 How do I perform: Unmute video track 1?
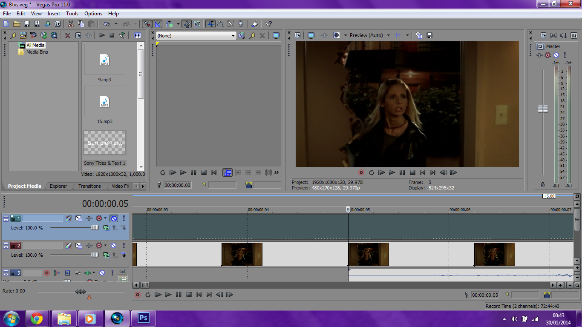[x=114, y=218]
